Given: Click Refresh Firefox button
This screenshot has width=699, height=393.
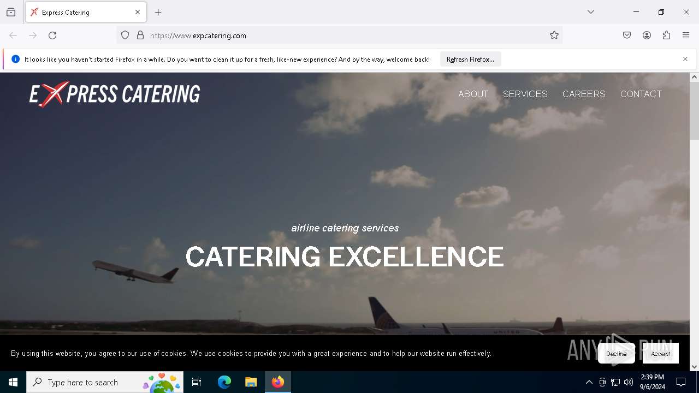Looking at the screenshot, I should 470,59.
